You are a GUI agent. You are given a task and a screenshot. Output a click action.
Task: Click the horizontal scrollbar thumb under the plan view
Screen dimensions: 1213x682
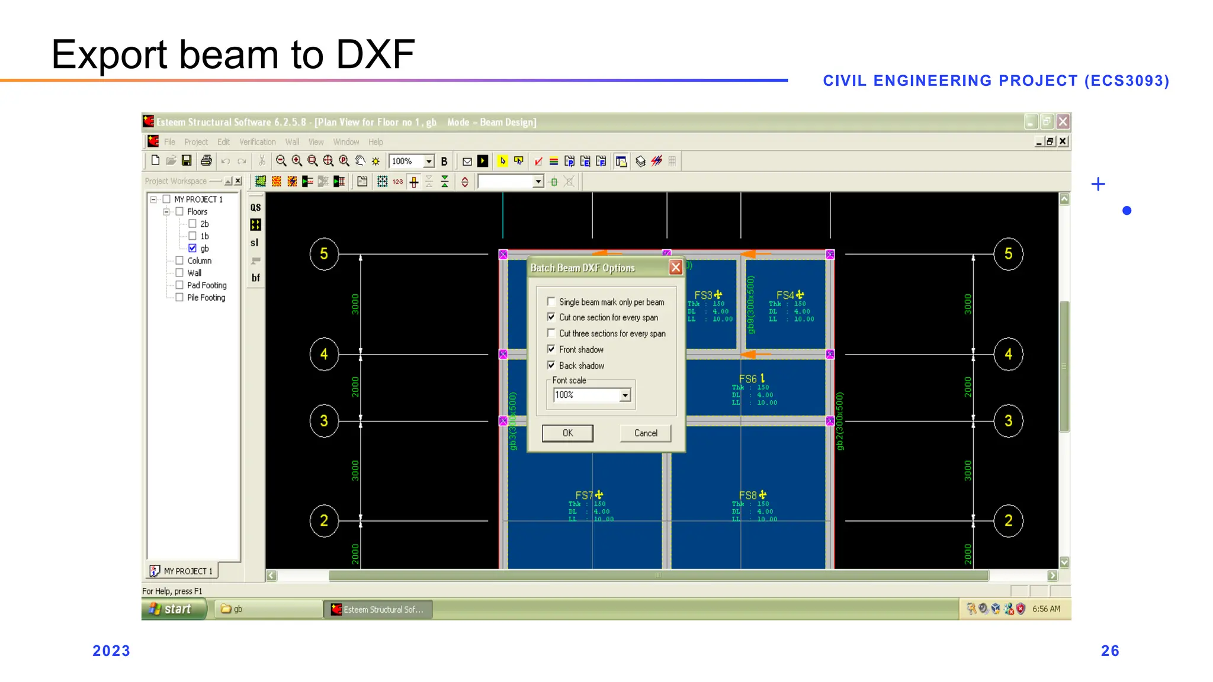[x=658, y=575]
